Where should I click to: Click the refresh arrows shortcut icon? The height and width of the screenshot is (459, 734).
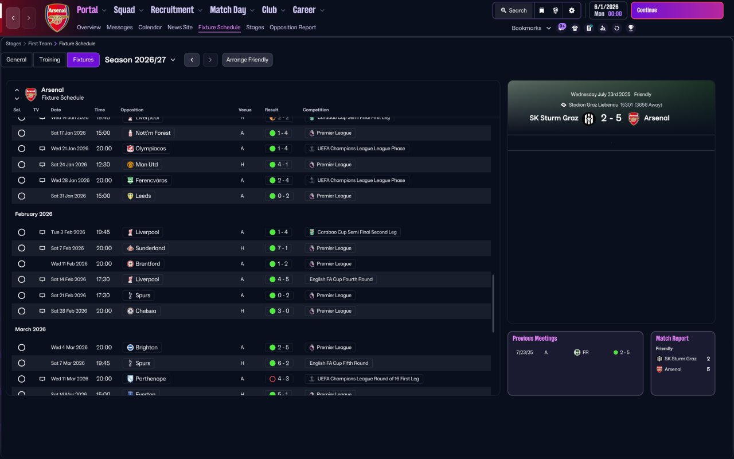(x=616, y=28)
